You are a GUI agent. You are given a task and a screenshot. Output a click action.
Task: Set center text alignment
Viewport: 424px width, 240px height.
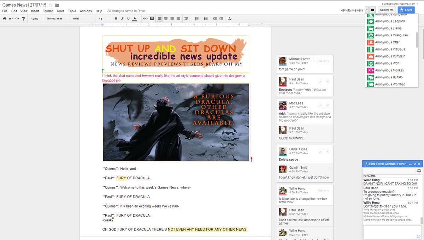[x=166, y=19]
